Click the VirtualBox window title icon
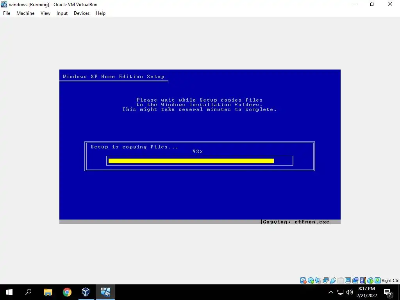Viewport: 400px width, 300px height. [x=4, y=4]
